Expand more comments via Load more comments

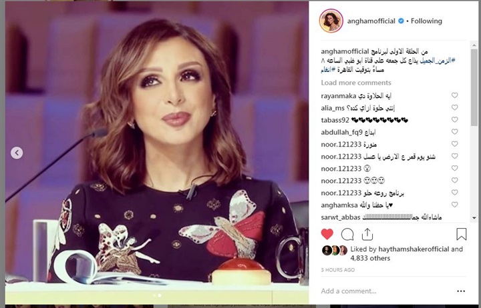(x=356, y=83)
